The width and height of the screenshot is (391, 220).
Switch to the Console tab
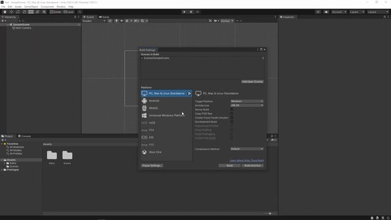point(24,136)
